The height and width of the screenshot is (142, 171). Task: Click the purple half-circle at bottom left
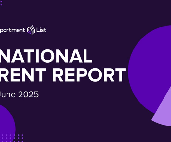7,123
